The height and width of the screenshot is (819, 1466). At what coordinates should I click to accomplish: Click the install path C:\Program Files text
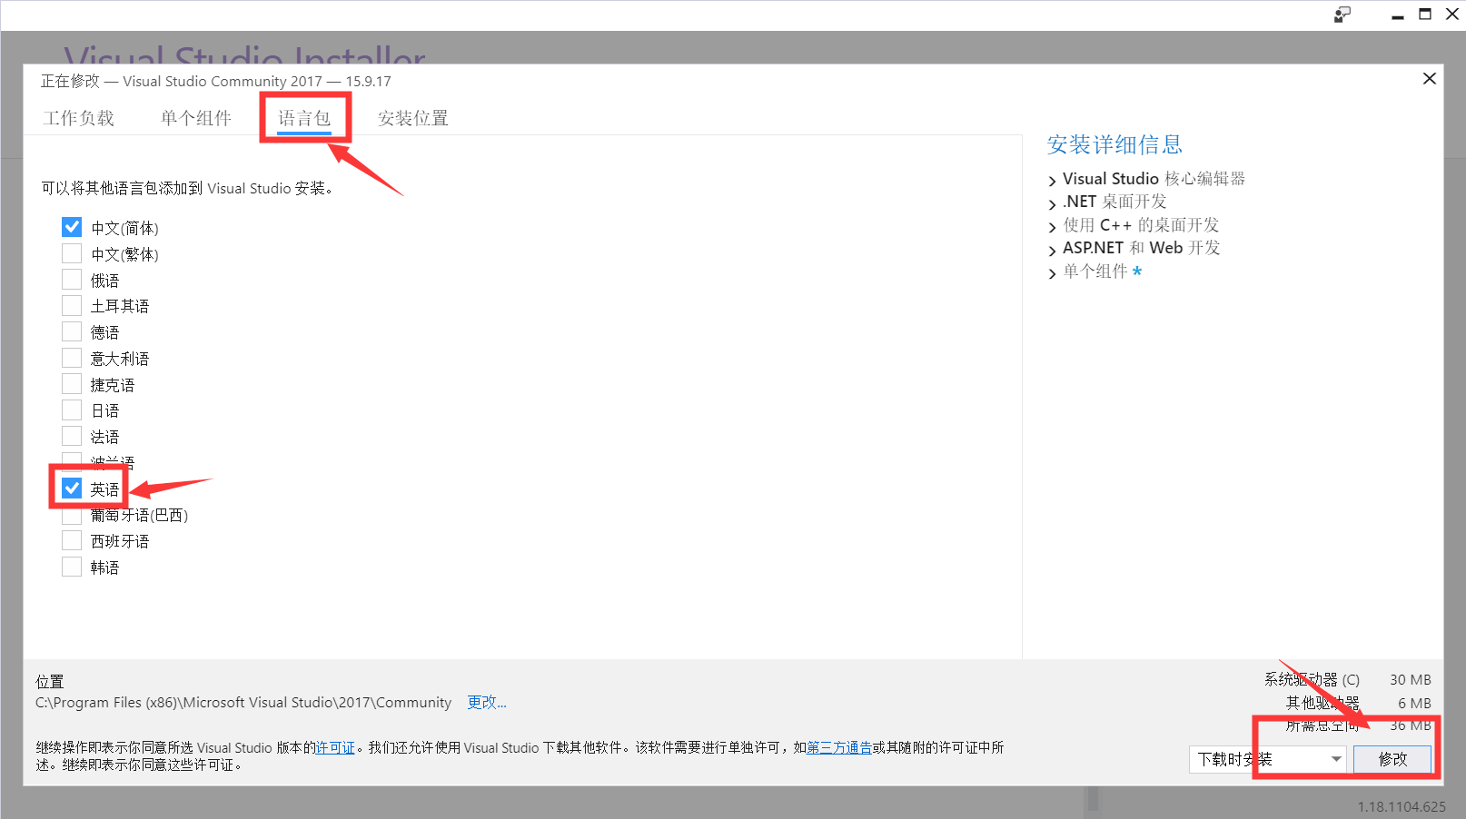(x=243, y=703)
